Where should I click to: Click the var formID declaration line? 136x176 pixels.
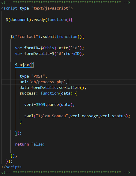pyautogui.click(x=49, y=48)
